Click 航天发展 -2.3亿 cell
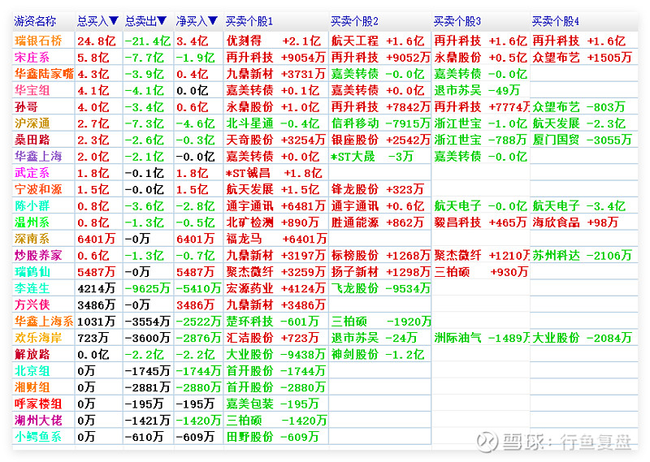Screen dimensions: 650x462 [x=579, y=123]
